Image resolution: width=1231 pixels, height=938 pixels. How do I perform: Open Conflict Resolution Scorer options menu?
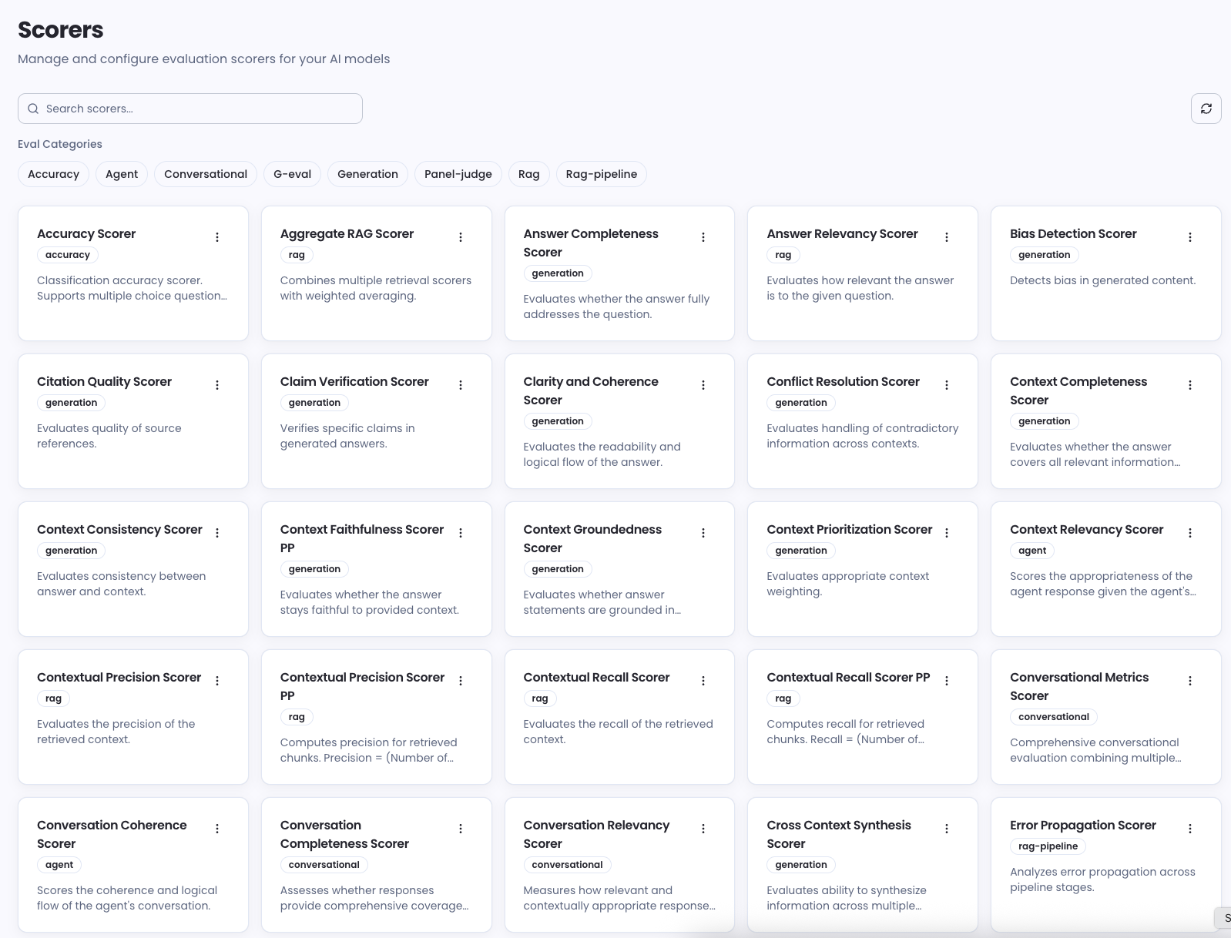[947, 385]
